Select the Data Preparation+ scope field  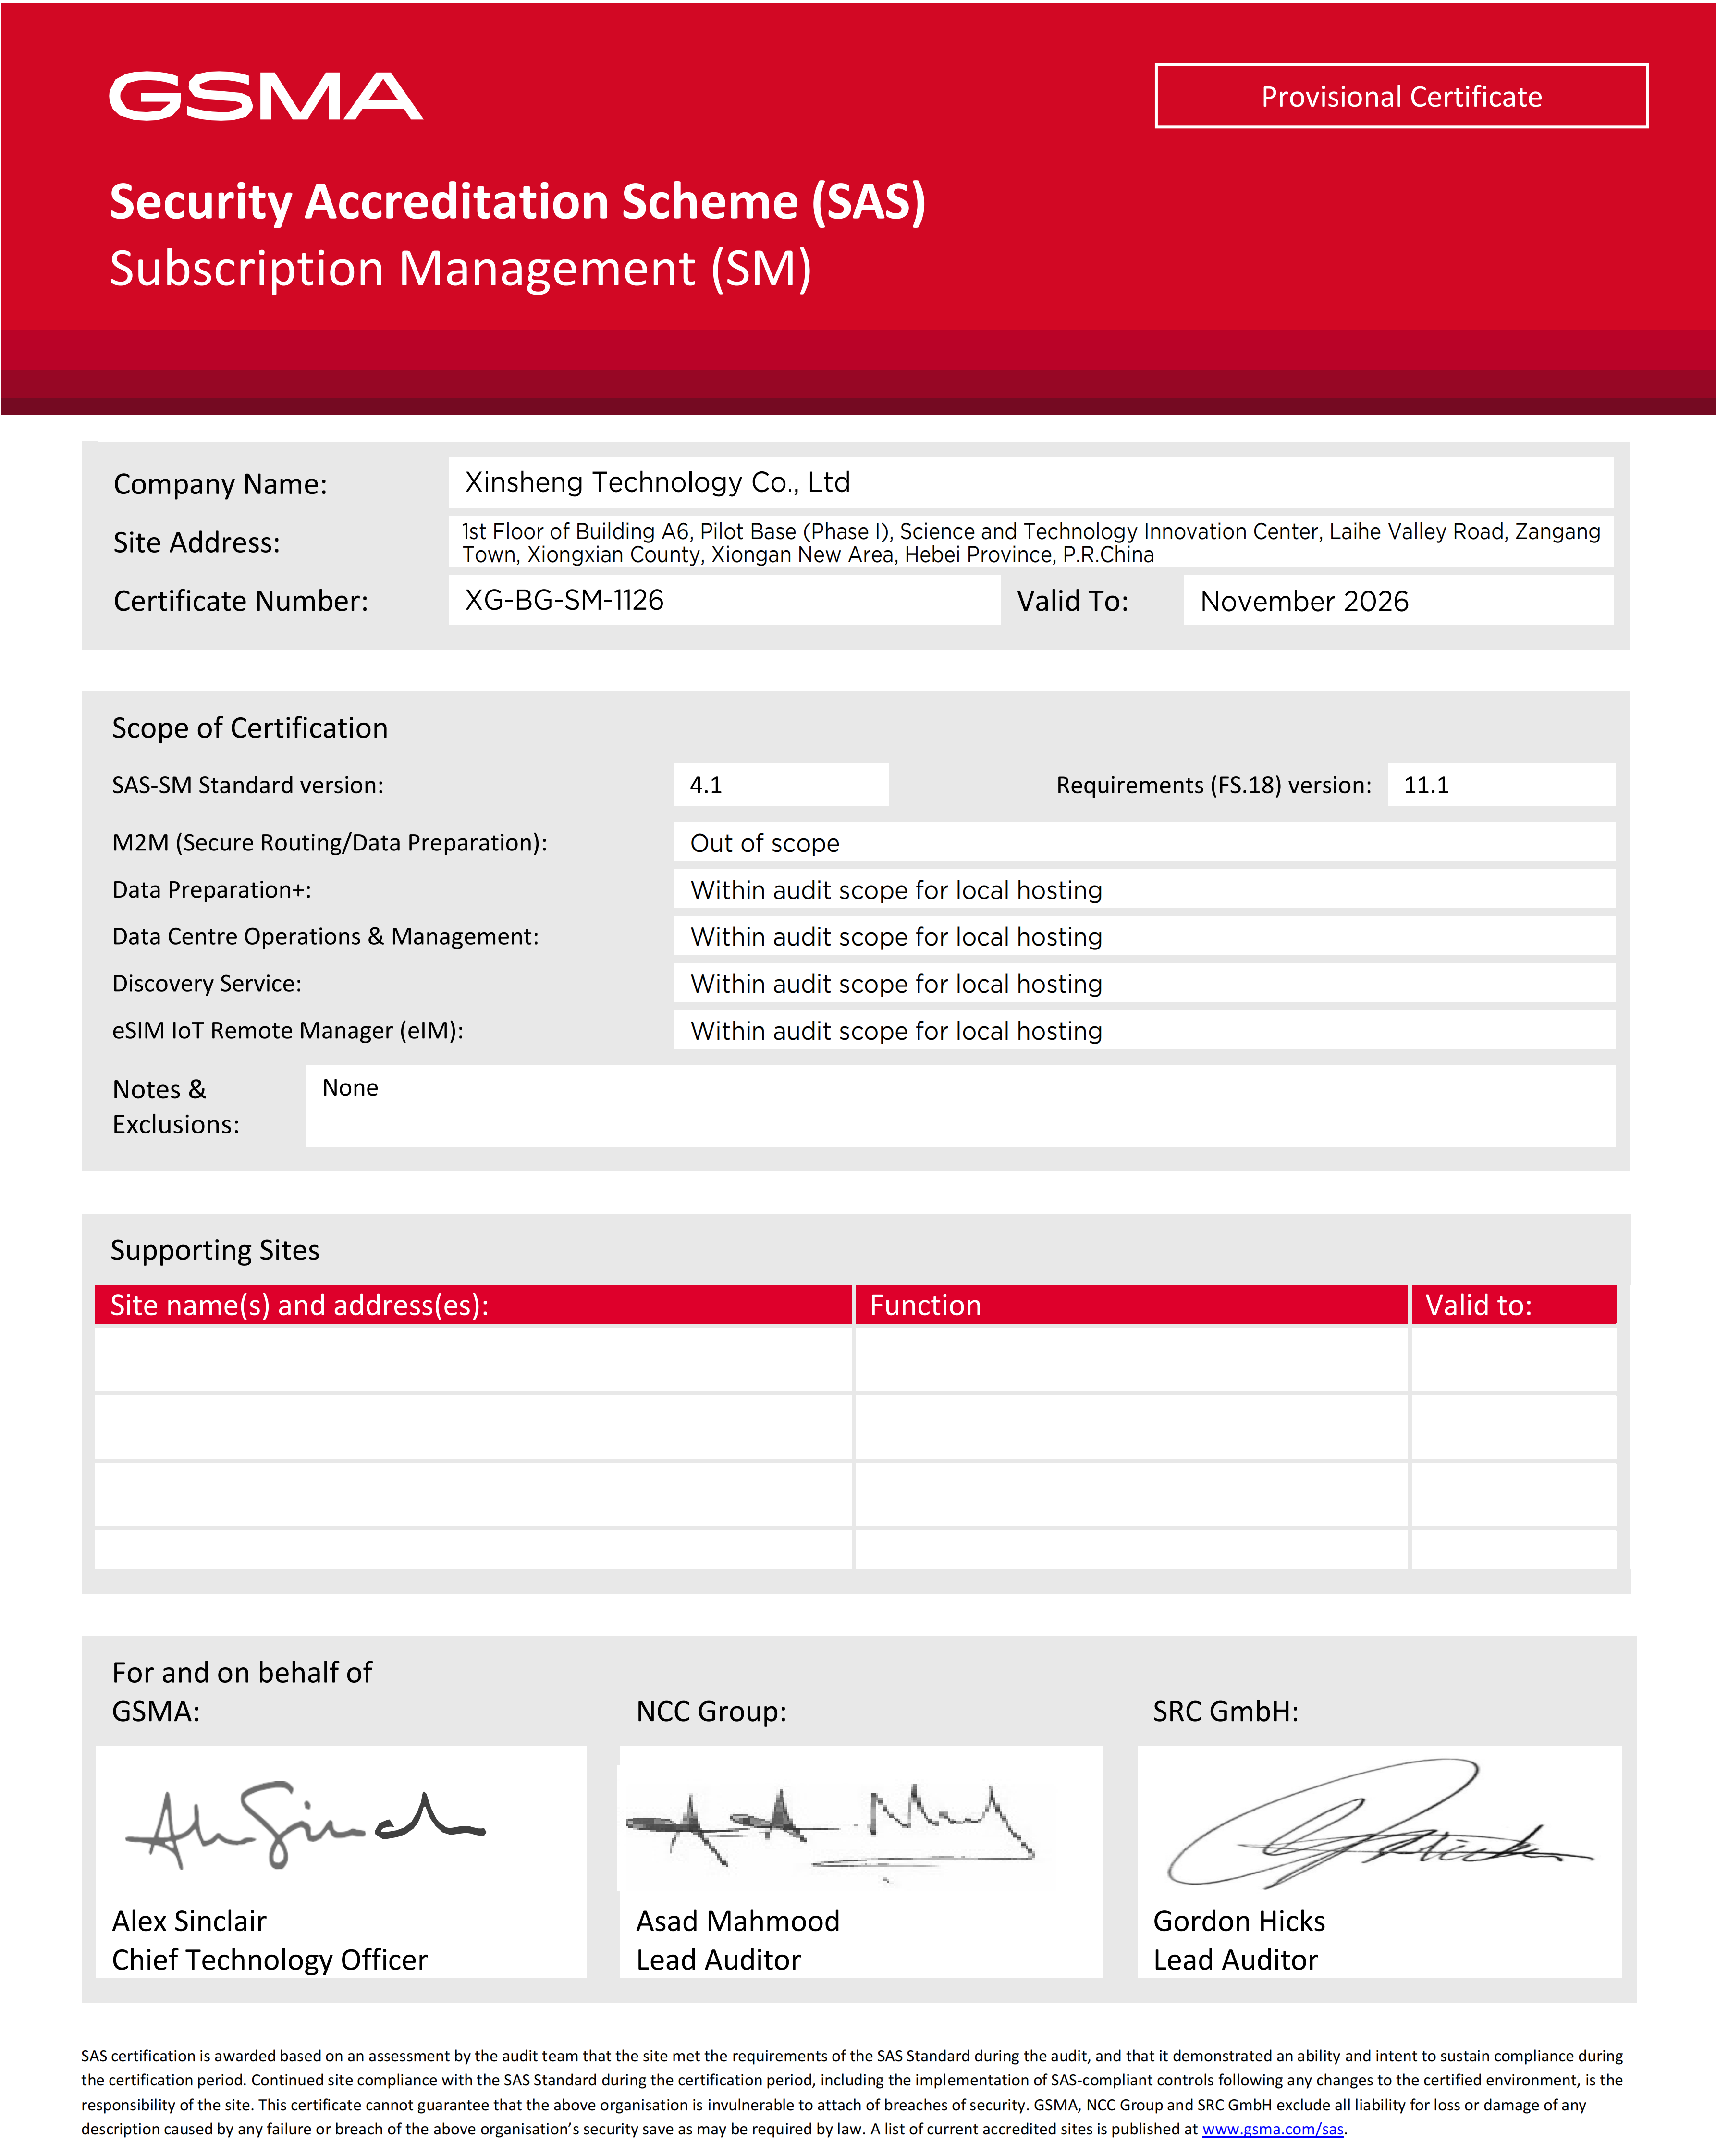tap(1144, 889)
